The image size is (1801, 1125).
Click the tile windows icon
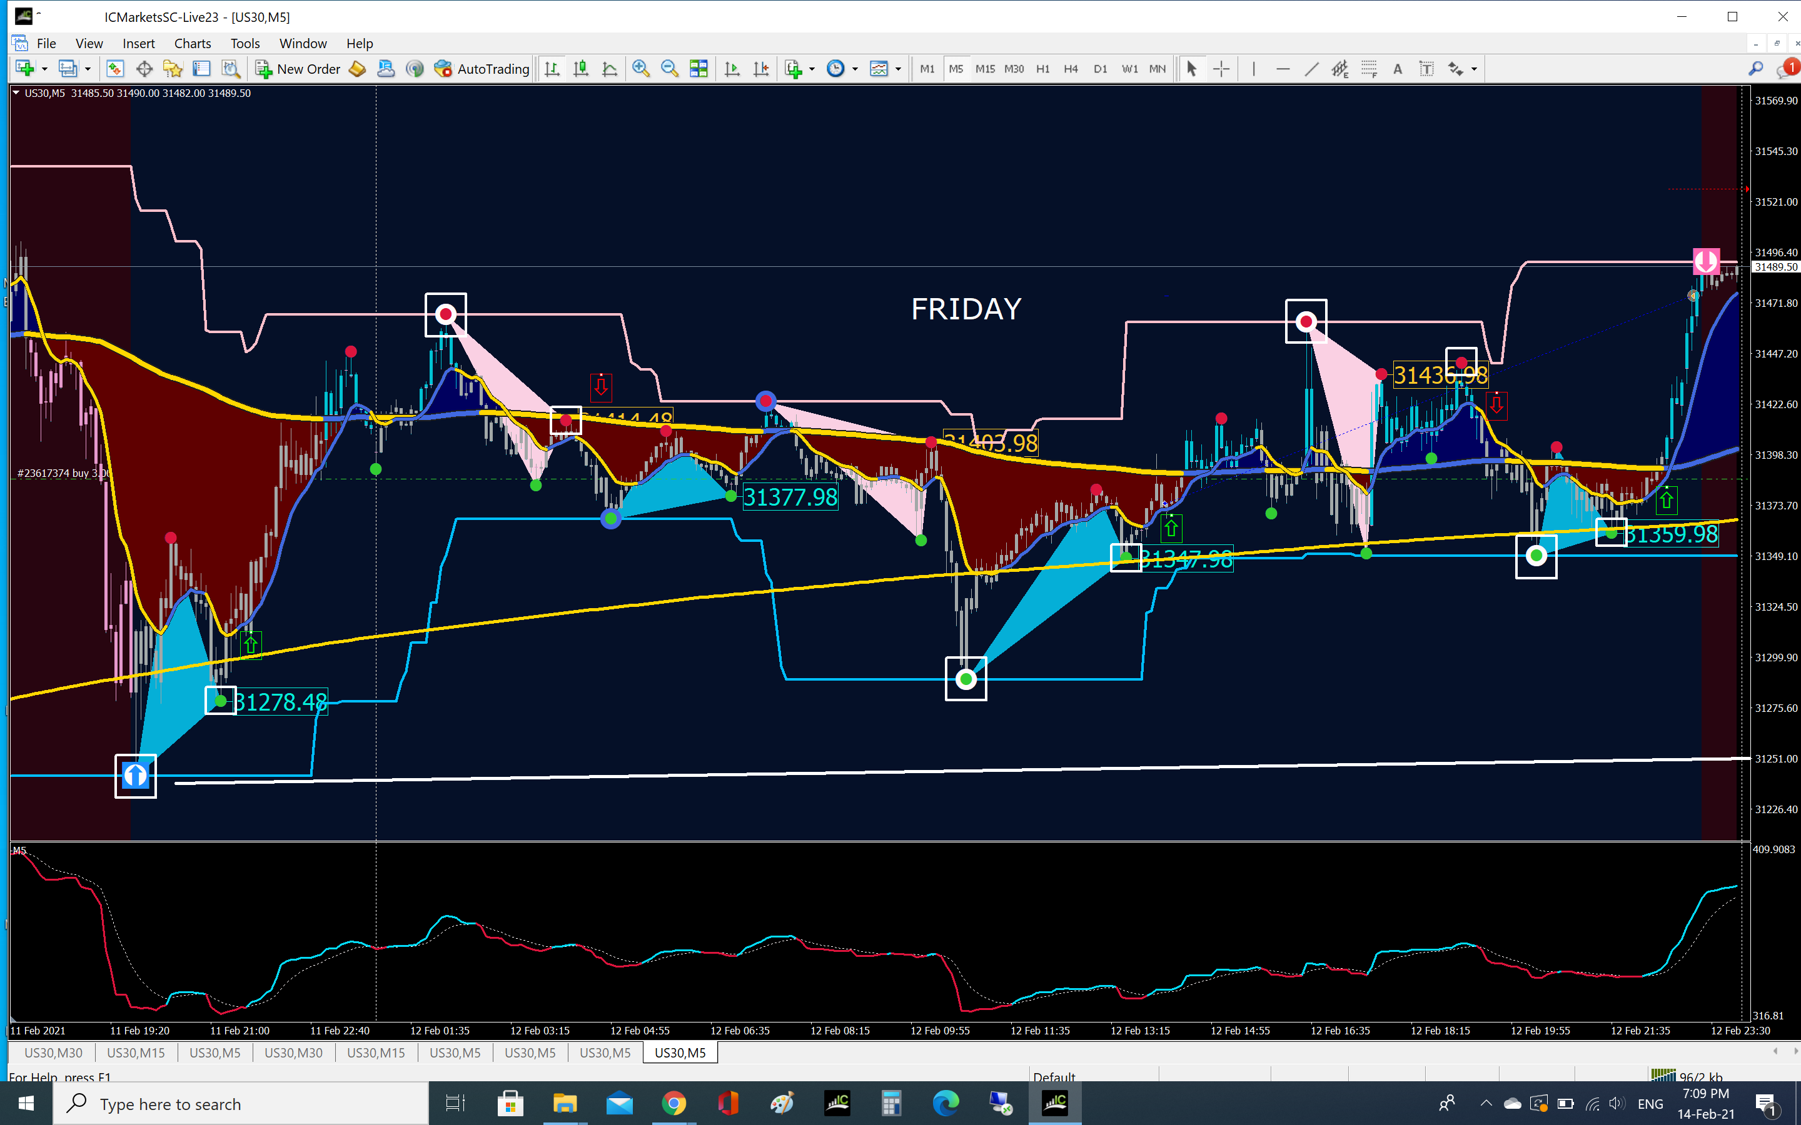698,69
